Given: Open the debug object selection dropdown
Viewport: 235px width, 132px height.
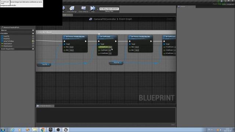Looking at the screenshot, I should click(x=109, y=9).
